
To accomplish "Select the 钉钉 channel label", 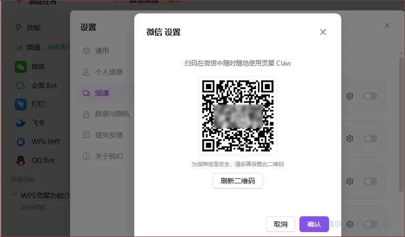I will 38,104.
